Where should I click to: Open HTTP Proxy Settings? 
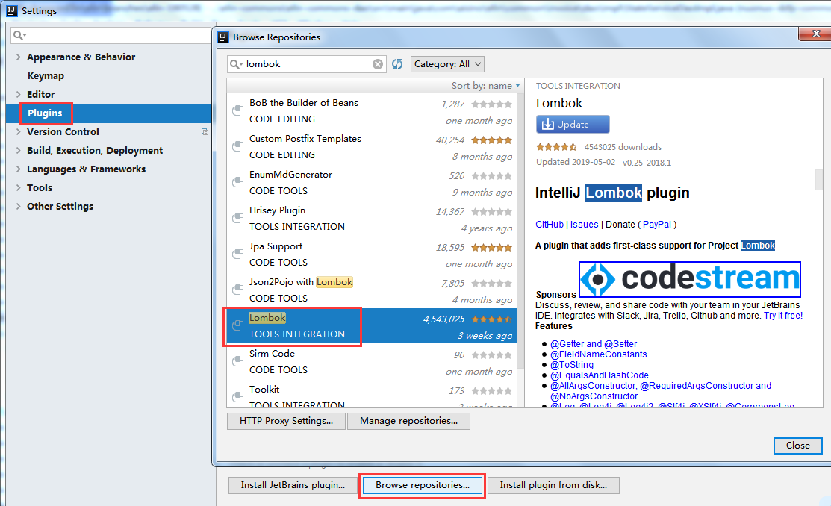click(286, 421)
